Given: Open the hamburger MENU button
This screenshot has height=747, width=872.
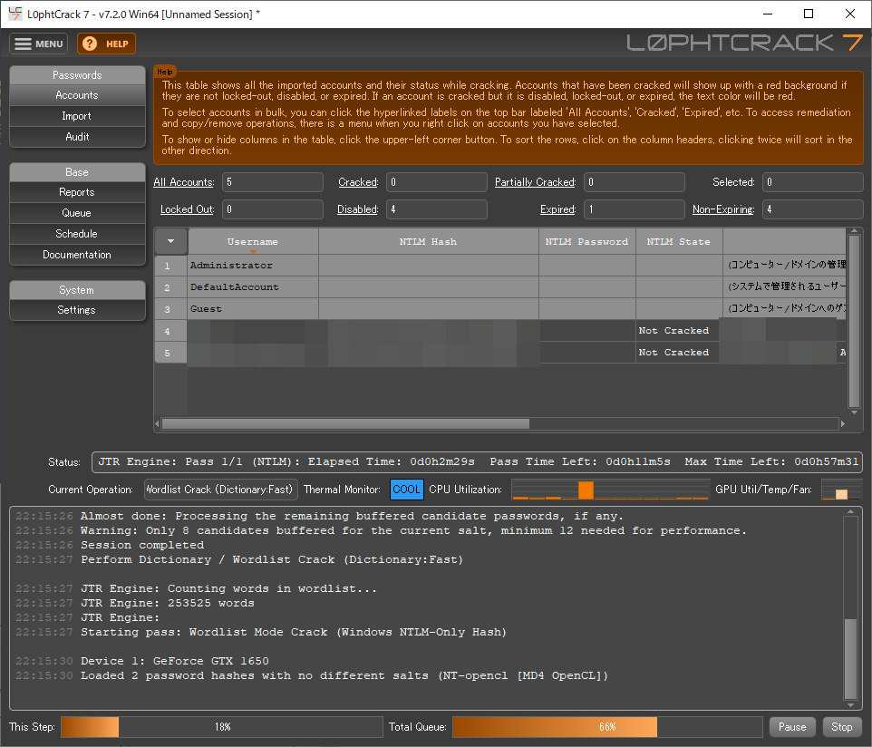Looking at the screenshot, I should (x=38, y=44).
